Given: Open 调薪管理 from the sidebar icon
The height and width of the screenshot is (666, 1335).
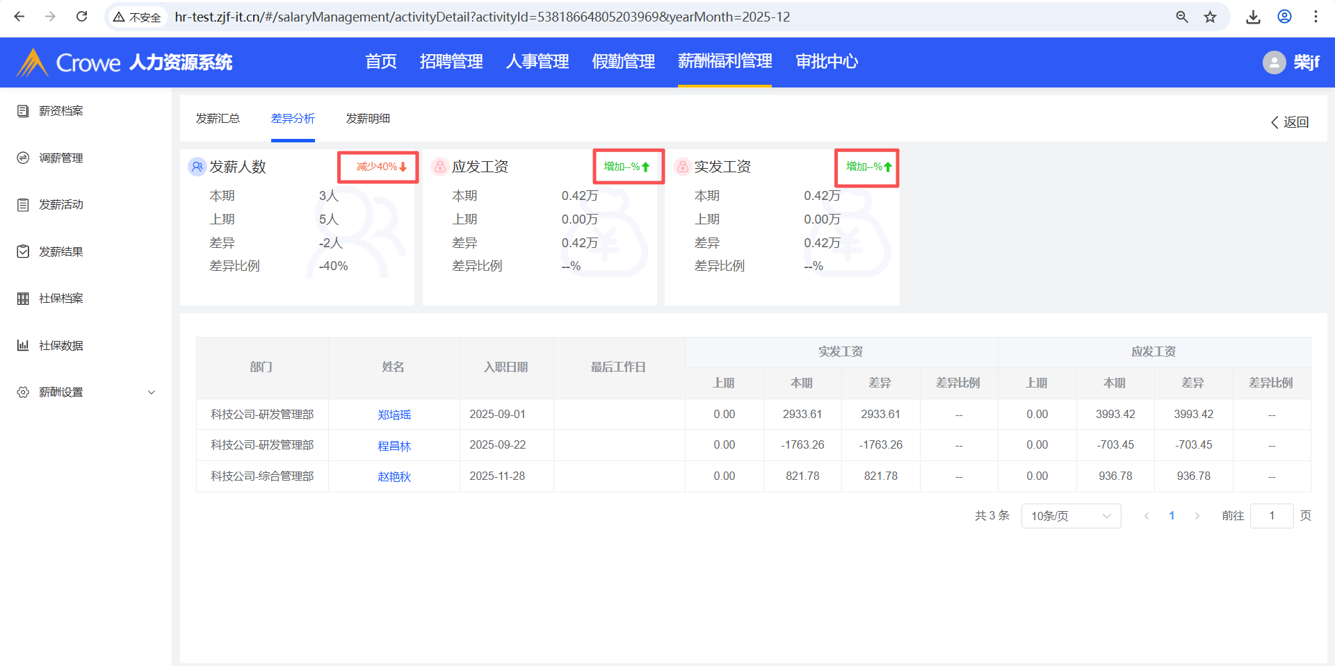Looking at the screenshot, I should [23, 158].
